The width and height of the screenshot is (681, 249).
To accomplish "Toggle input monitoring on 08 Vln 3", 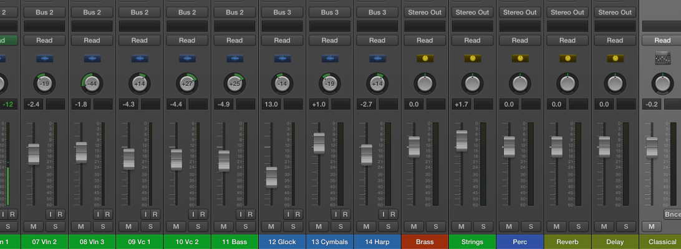I will (x=99, y=214).
